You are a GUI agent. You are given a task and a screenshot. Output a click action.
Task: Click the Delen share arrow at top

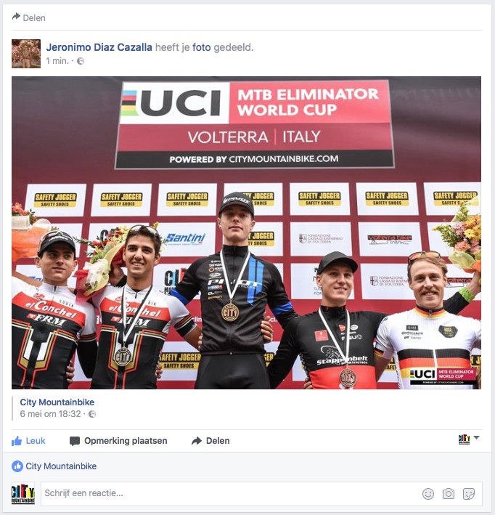tap(28, 17)
